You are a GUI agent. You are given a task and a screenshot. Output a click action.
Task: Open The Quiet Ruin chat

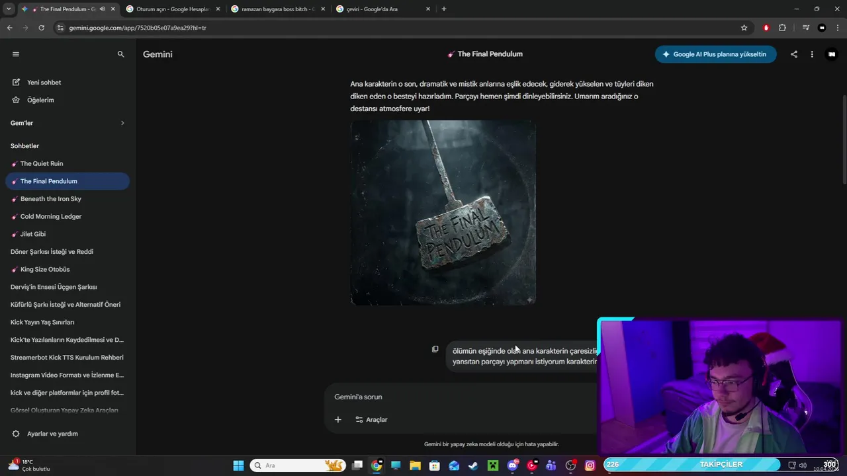coord(67,163)
